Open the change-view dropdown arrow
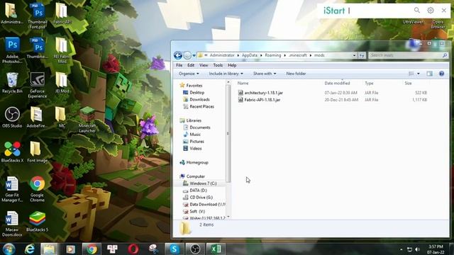This screenshot has height=255, width=454. [x=419, y=74]
